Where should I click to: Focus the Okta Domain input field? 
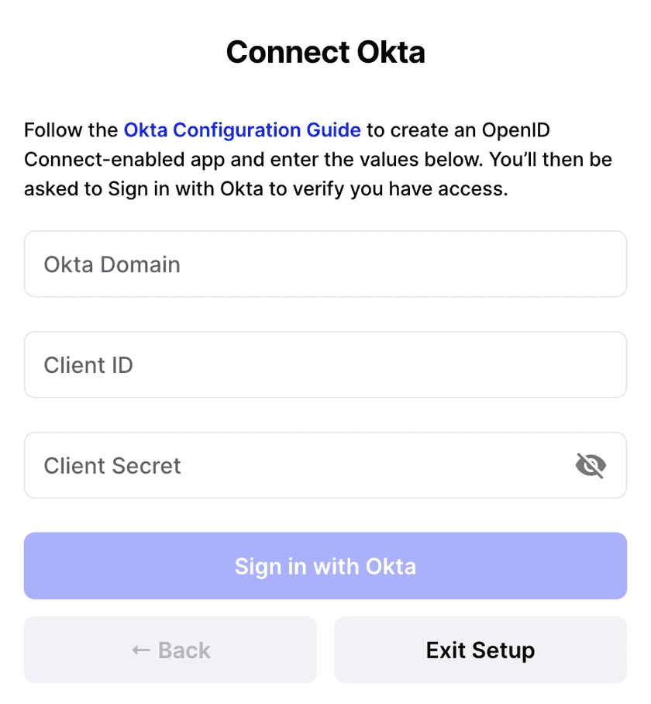(325, 264)
